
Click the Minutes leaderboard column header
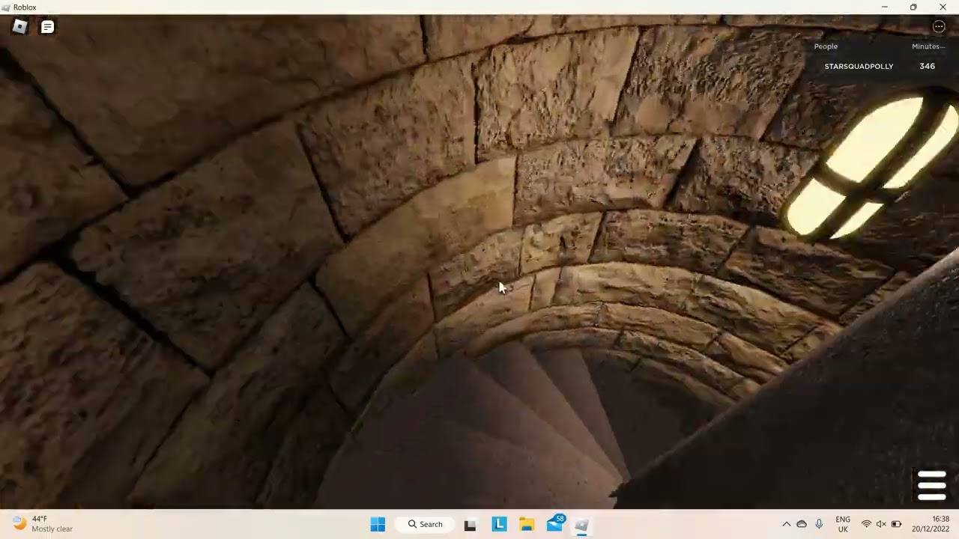coord(928,46)
